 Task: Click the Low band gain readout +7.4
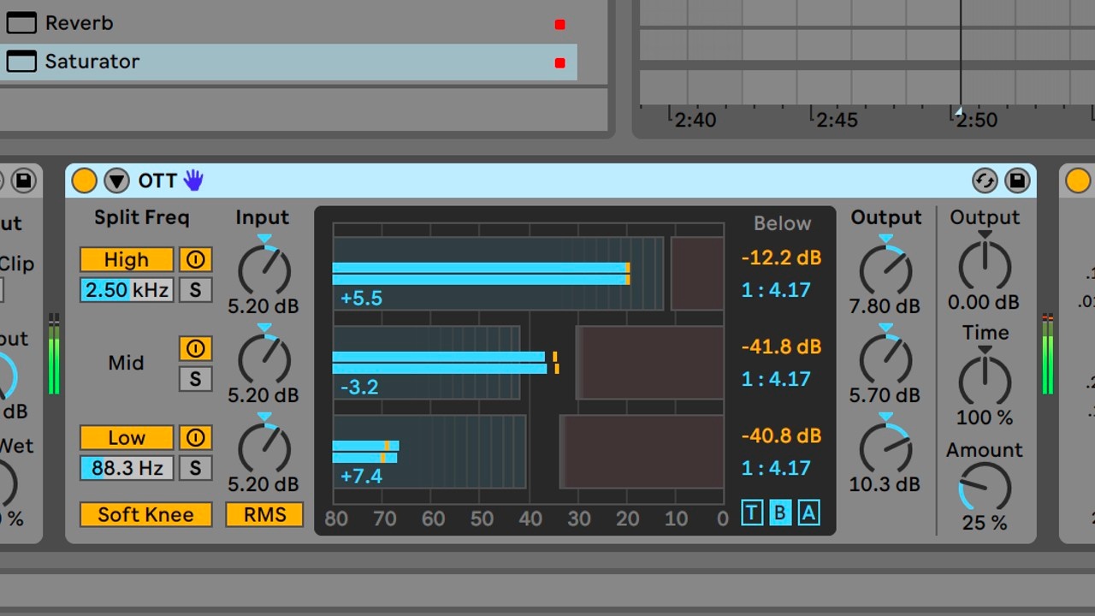361,476
